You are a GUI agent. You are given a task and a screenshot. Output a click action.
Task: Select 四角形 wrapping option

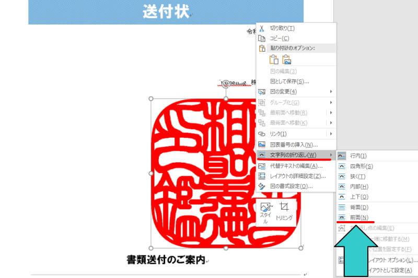point(361,166)
